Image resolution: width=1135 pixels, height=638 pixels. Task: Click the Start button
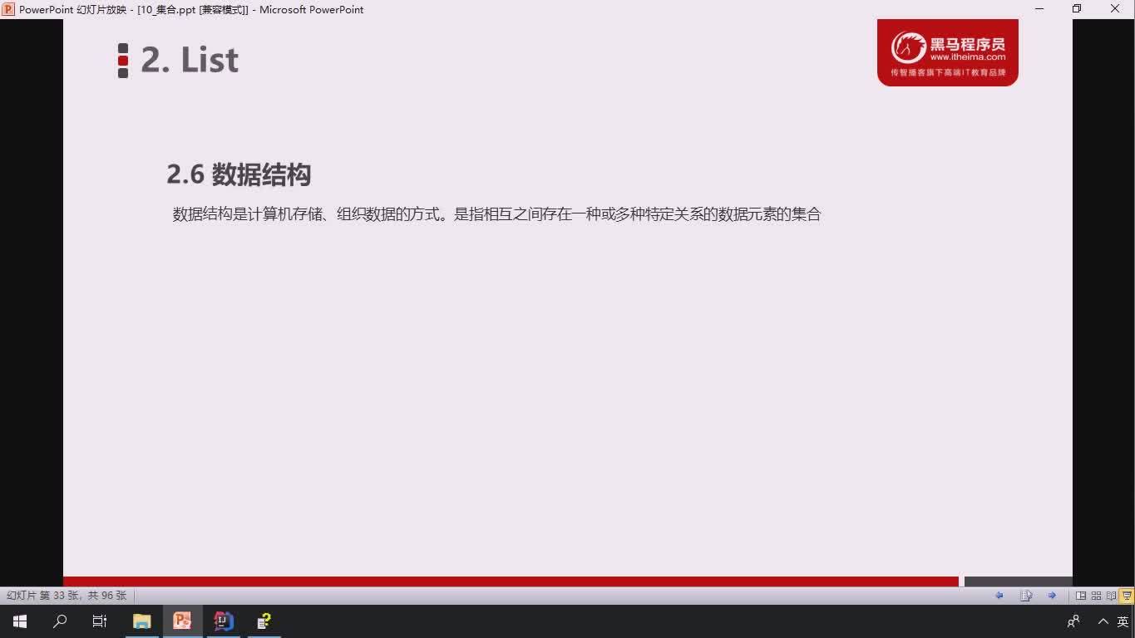18,621
